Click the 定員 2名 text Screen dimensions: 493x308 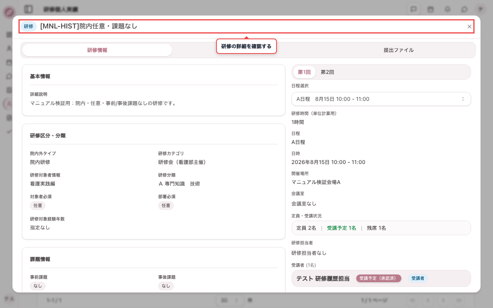click(x=306, y=228)
